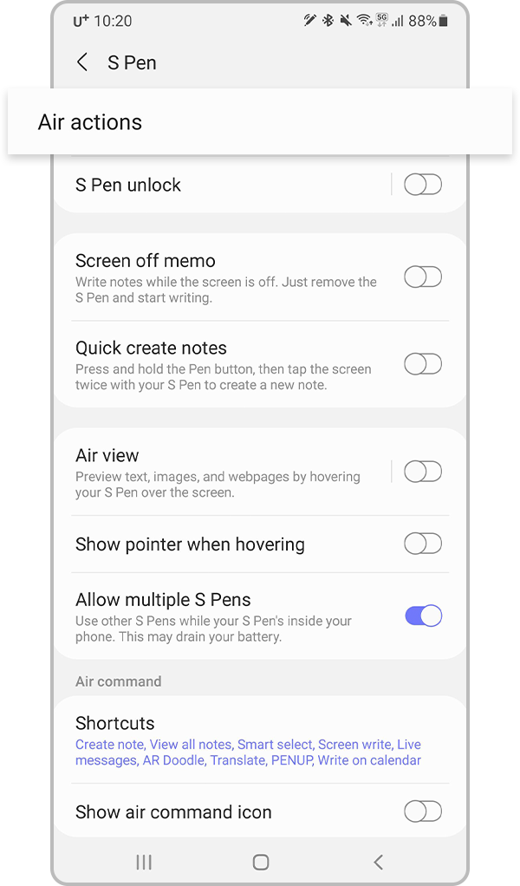
Task: Tap the back icon in bottom navigation bar
Action: coord(378,862)
